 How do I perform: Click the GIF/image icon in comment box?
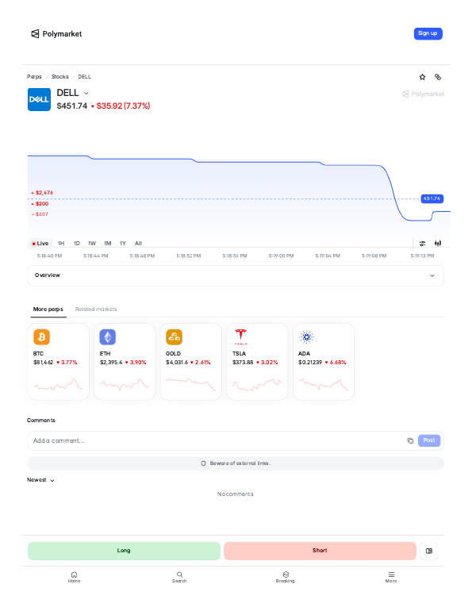[x=410, y=440]
